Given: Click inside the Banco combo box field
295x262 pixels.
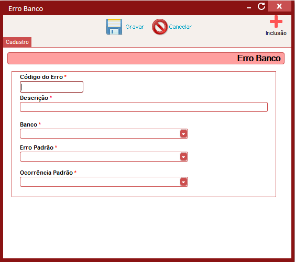Looking at the screenshot, I should click(x=100, y=134).
